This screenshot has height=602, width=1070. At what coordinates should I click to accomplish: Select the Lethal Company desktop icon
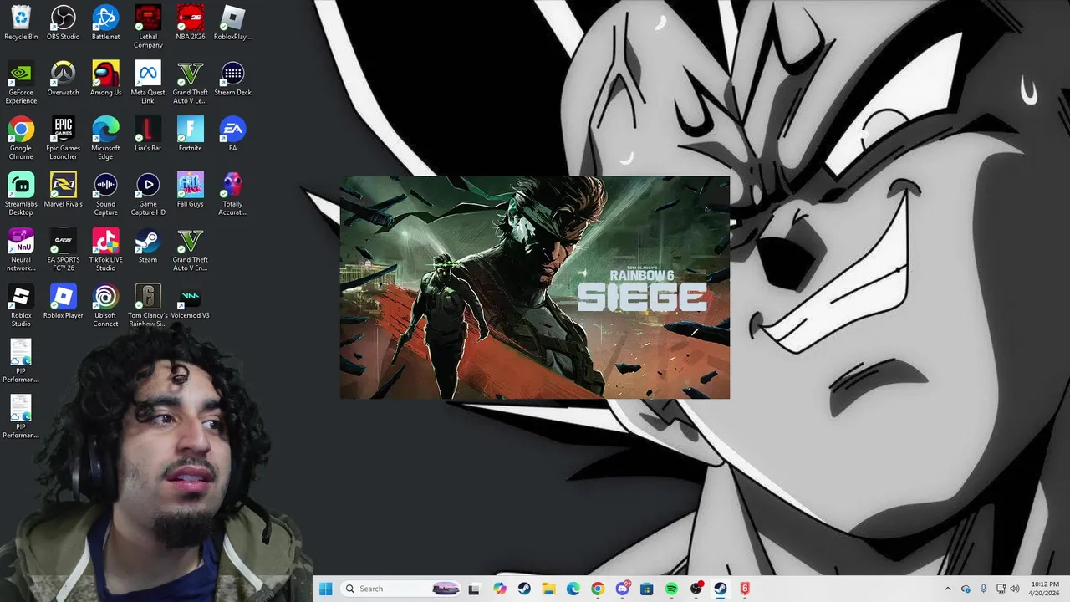(148, 26)
